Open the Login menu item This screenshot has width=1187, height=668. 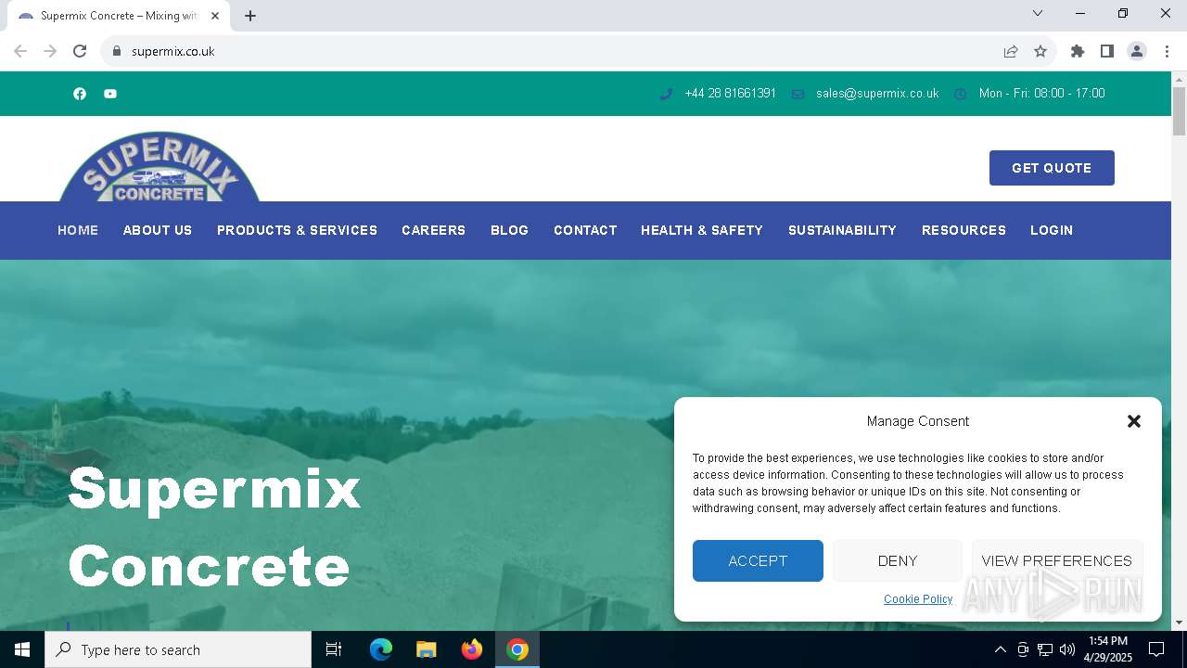pos(1052,230)
